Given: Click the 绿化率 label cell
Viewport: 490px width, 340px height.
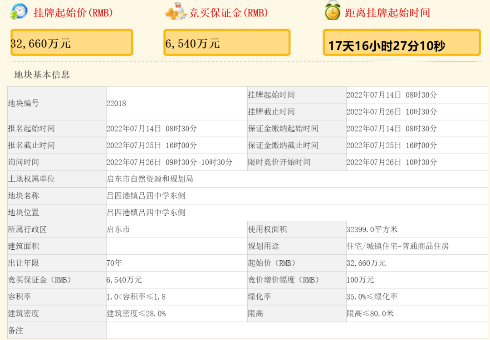Looking at the screenshot, I should [297, 297].
